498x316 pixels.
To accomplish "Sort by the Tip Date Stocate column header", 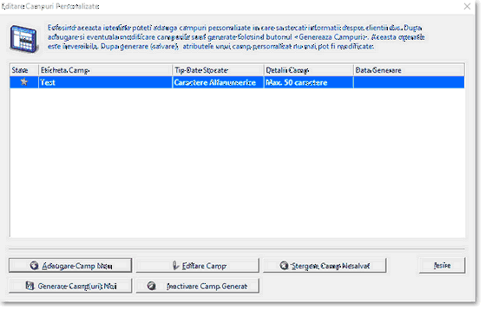I will [218, 70].
